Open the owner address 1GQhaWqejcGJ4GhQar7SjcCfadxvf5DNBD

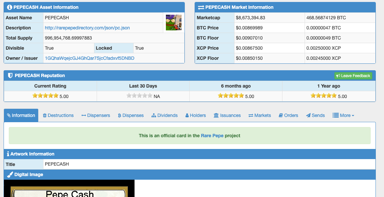coord(89,58)
